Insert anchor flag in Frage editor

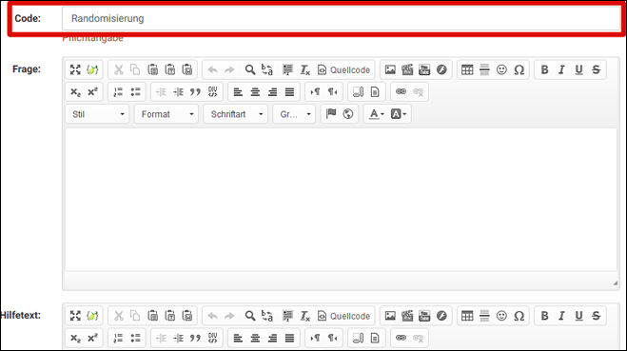(x=331, y=114)
